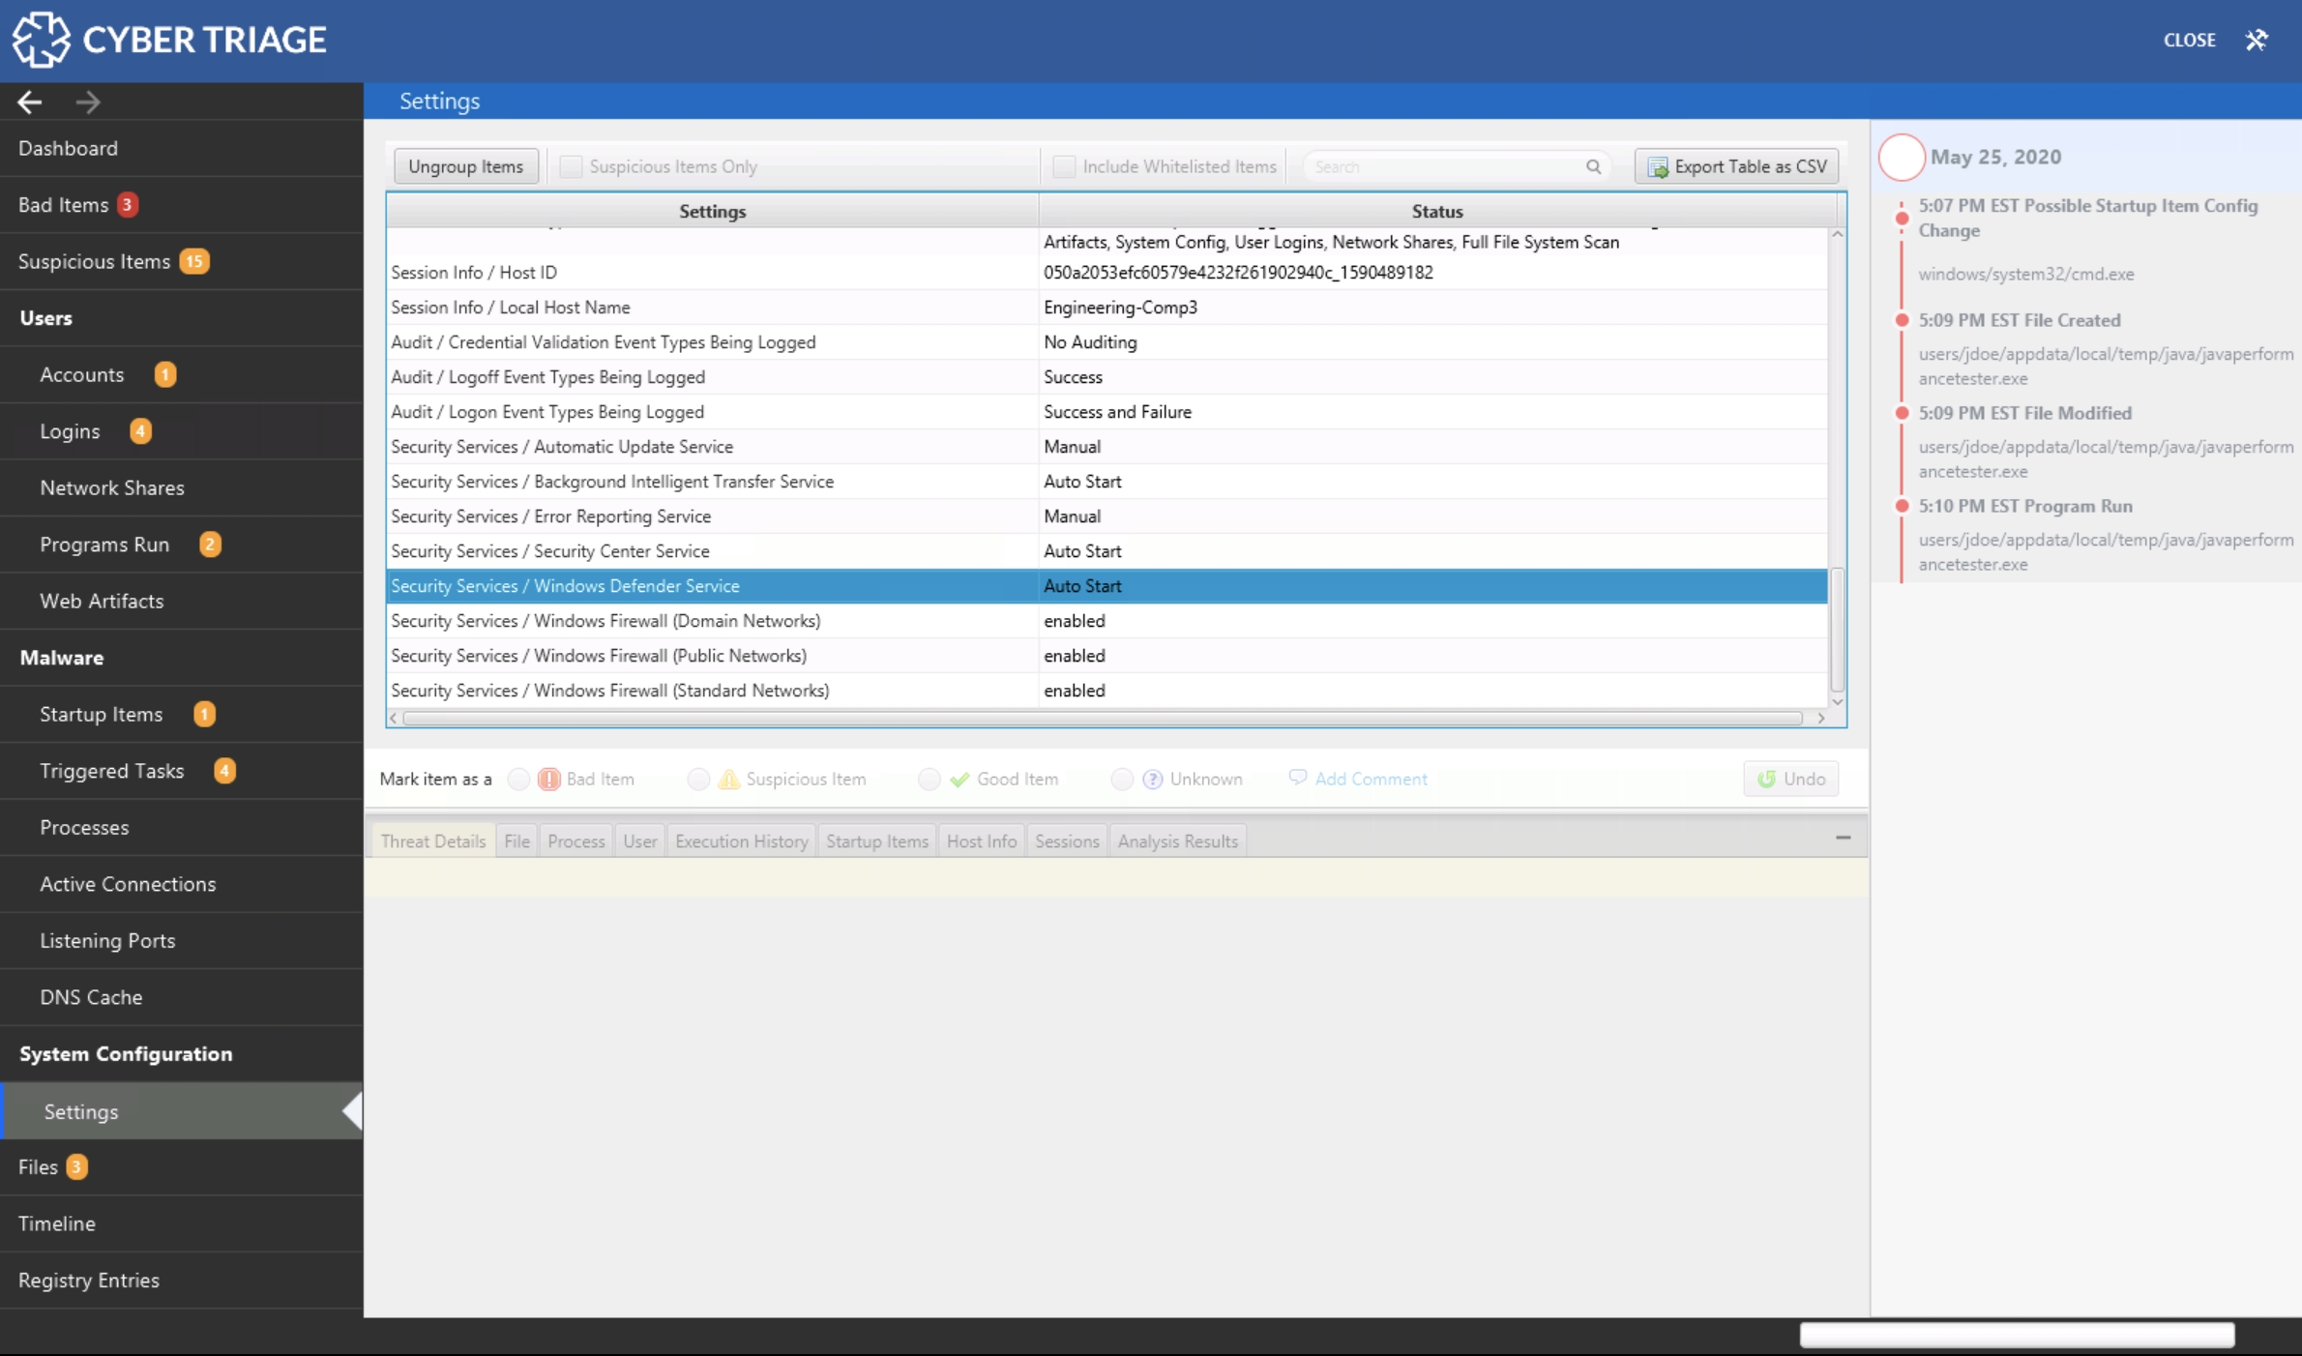The image size is (2302, 1356).
Task: Click the CLOSE button
Action: tap(2189, 40)
